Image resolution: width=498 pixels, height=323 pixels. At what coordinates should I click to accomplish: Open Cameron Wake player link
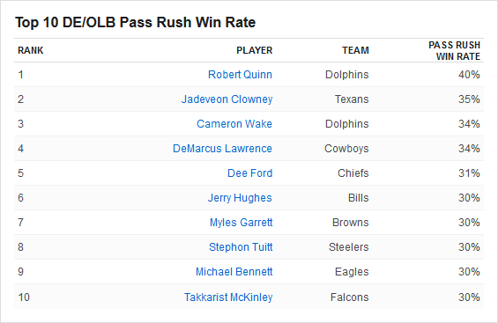coord(234,123)
